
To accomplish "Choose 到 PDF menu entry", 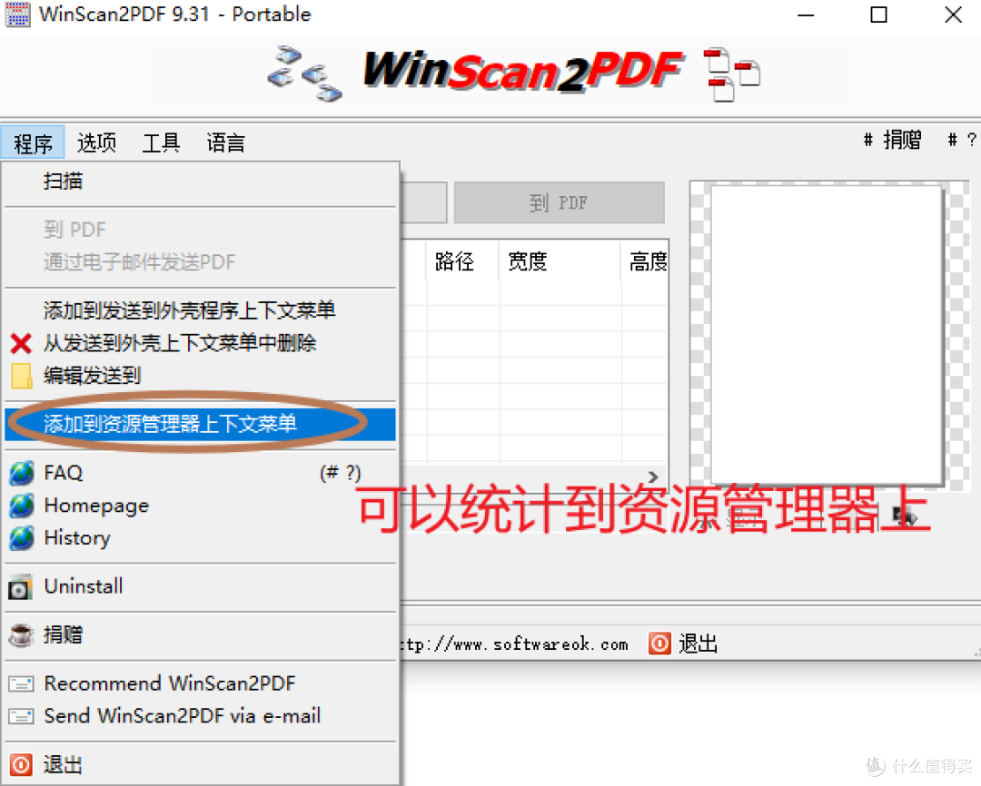I will [200, 230].
